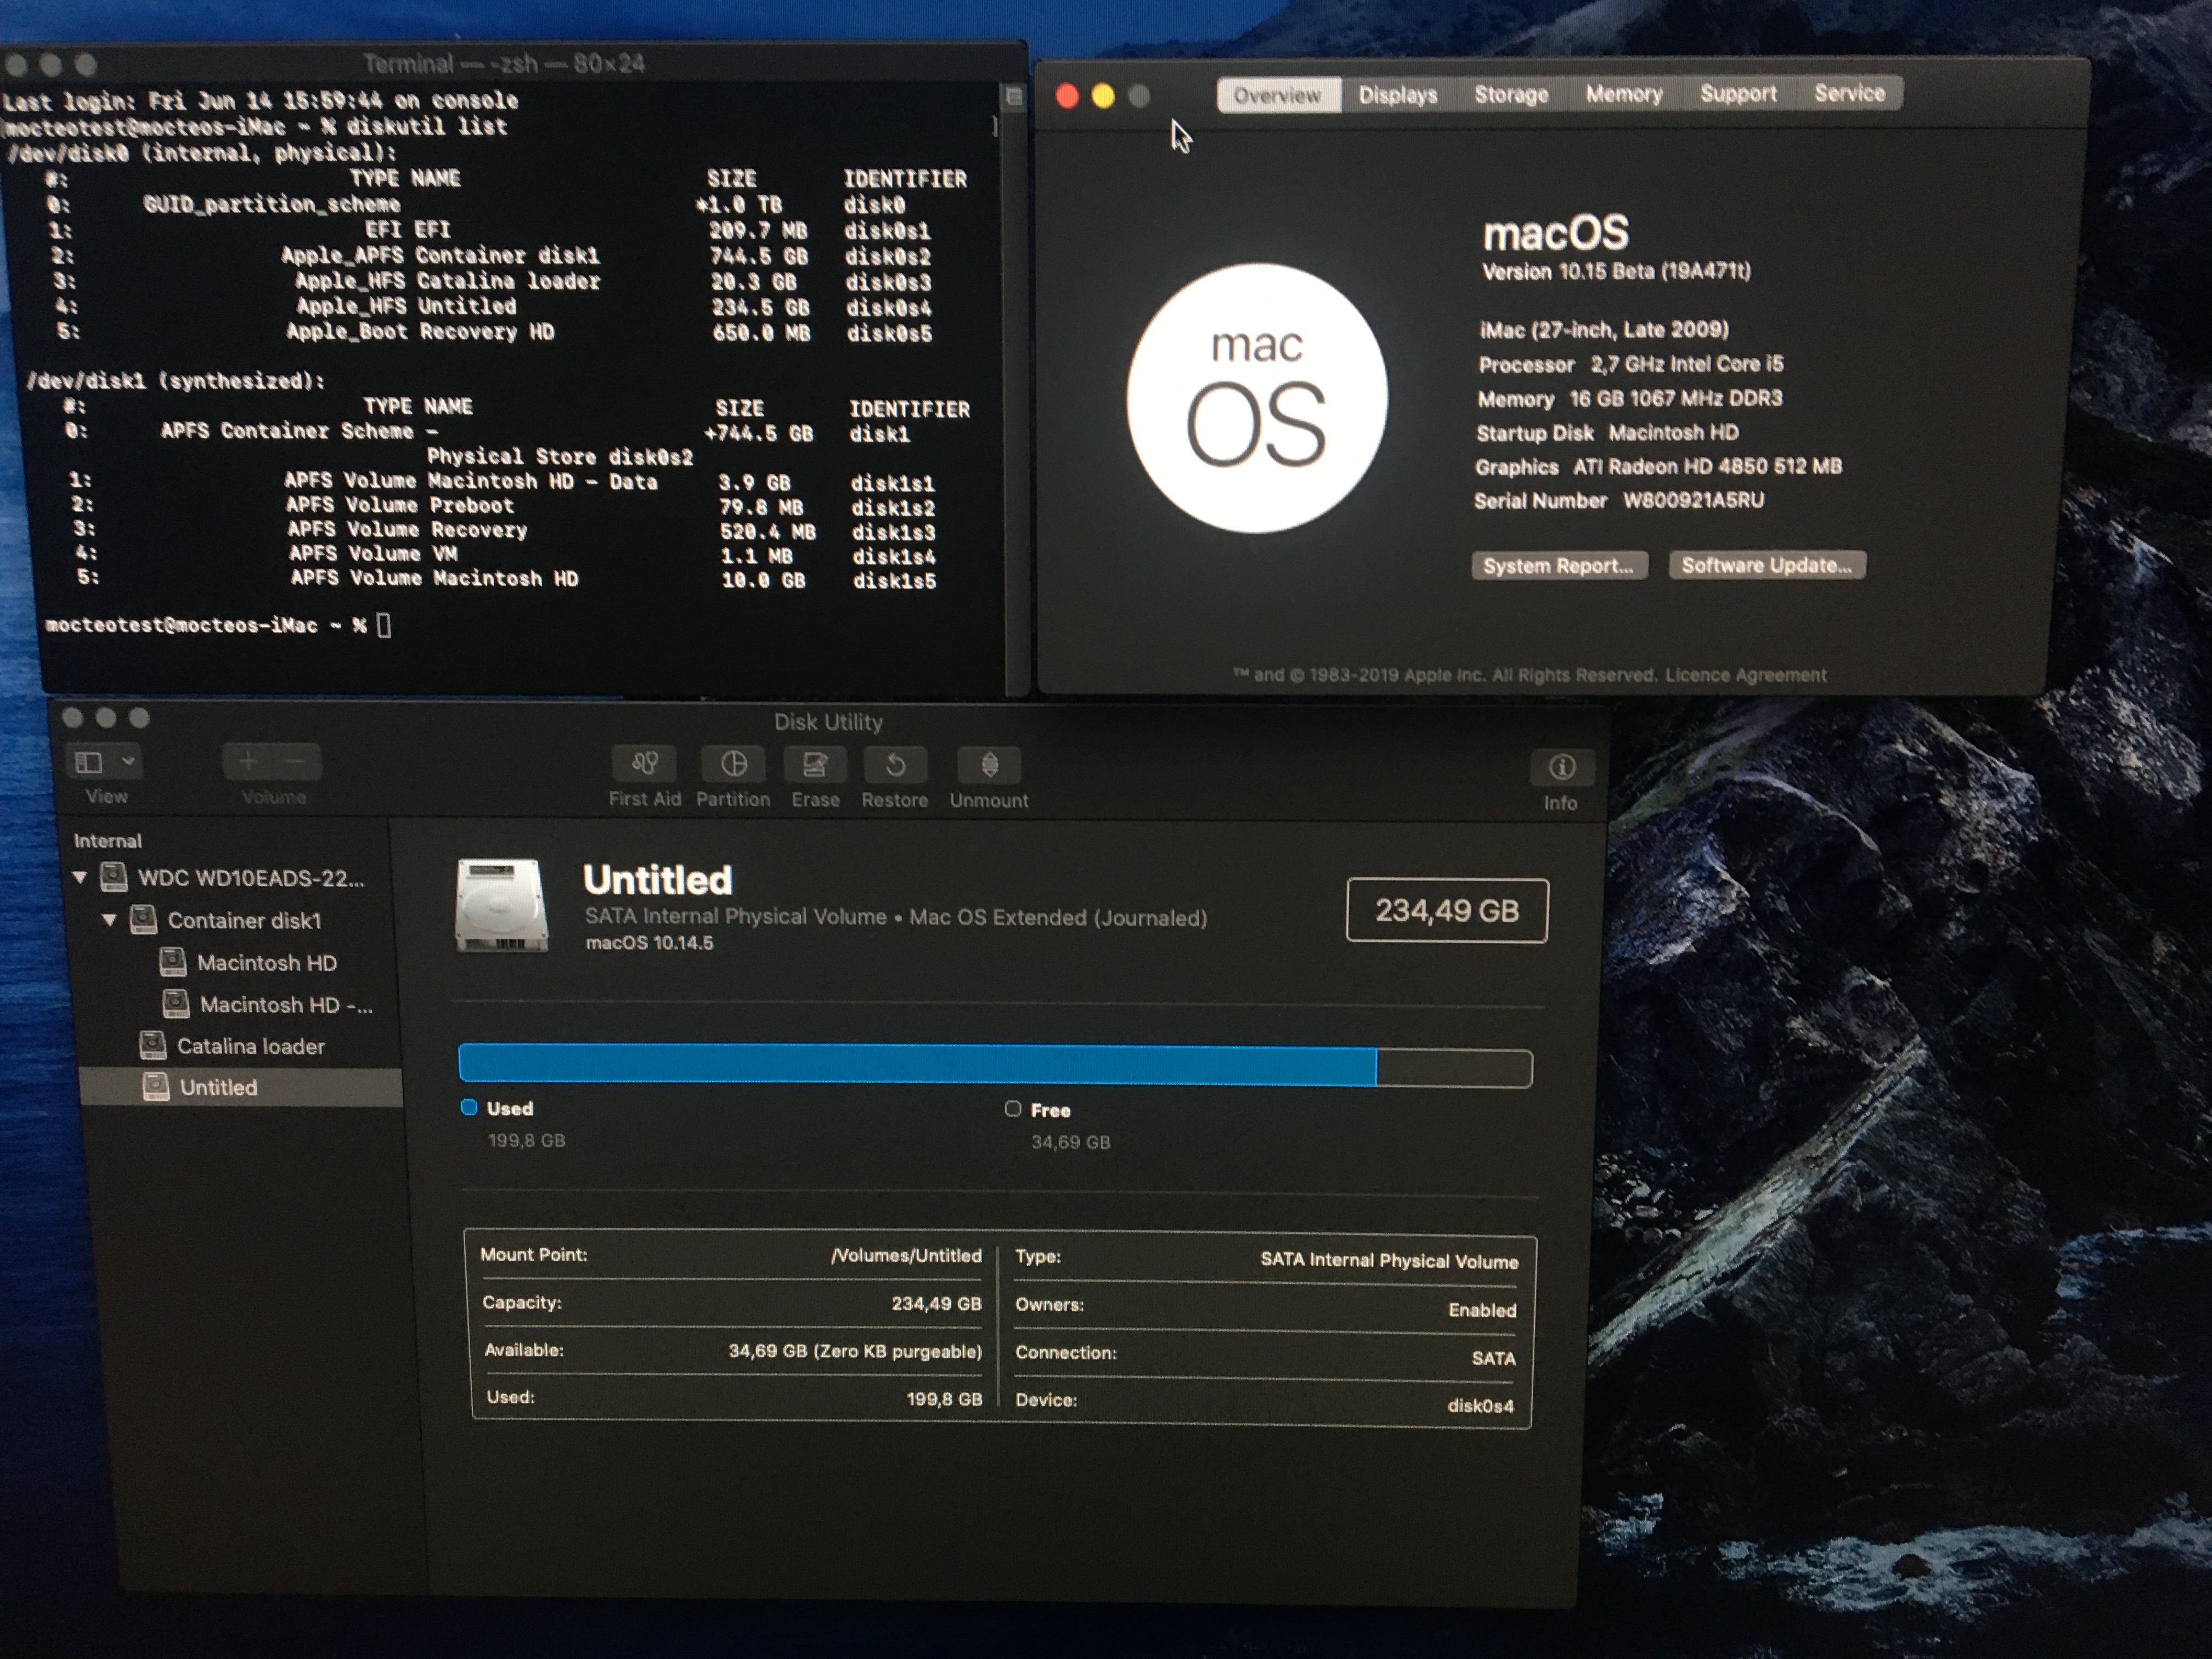Click Owners Enabled value
2212x1659 pixels.
pyautogui.click(x=1482, y=1310)
